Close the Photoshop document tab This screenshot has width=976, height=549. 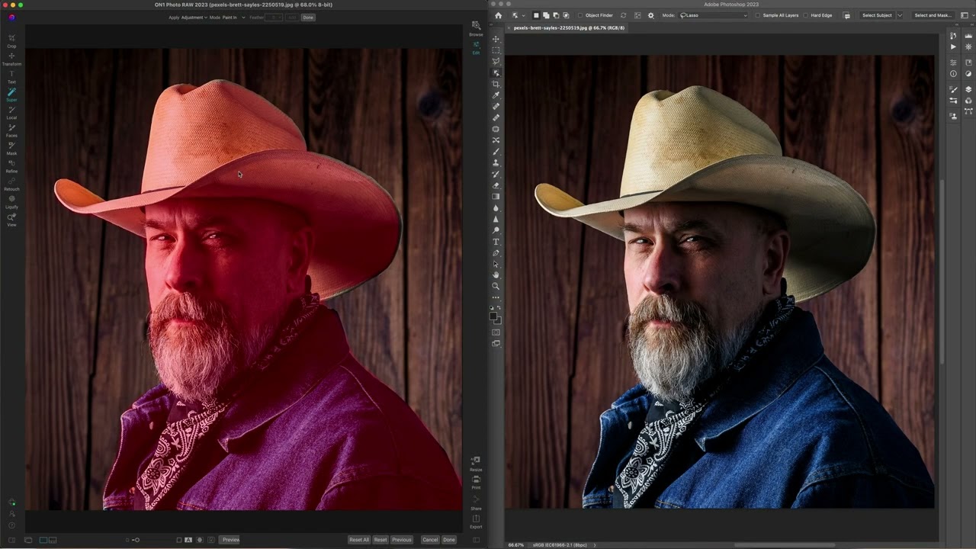(509, 27)
